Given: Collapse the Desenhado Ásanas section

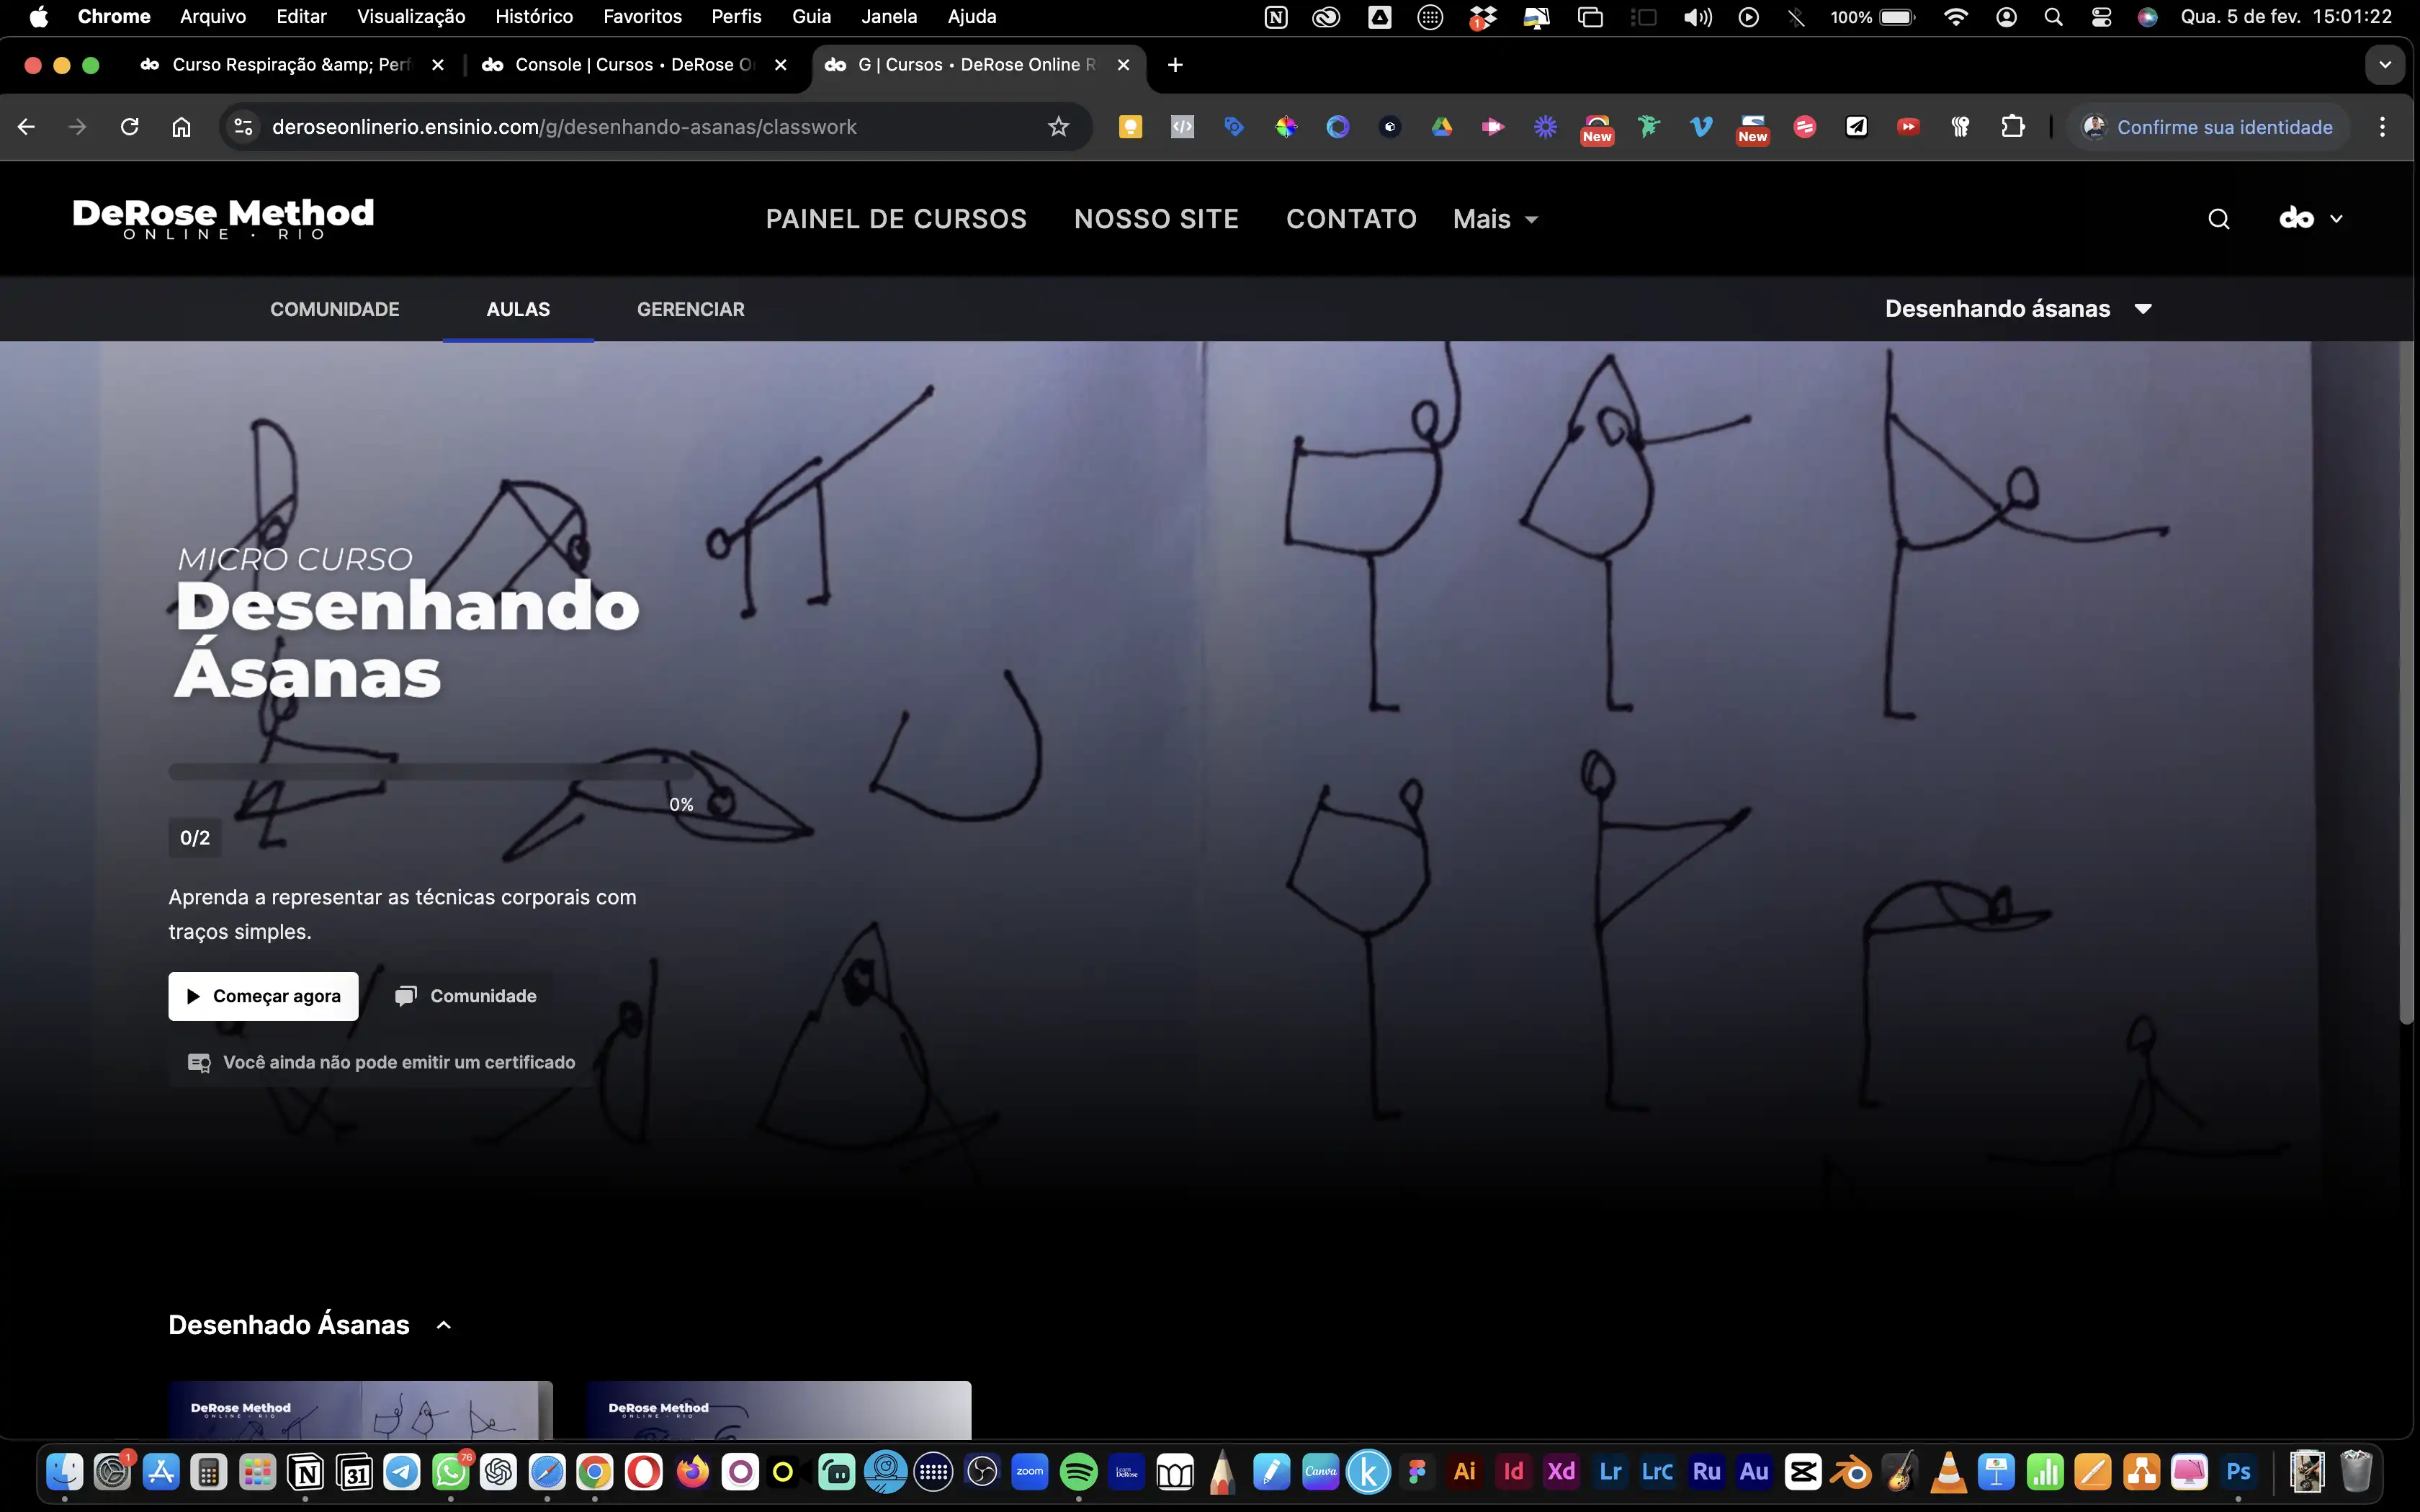Looking at the screenshot, I should coord(444,1325).
